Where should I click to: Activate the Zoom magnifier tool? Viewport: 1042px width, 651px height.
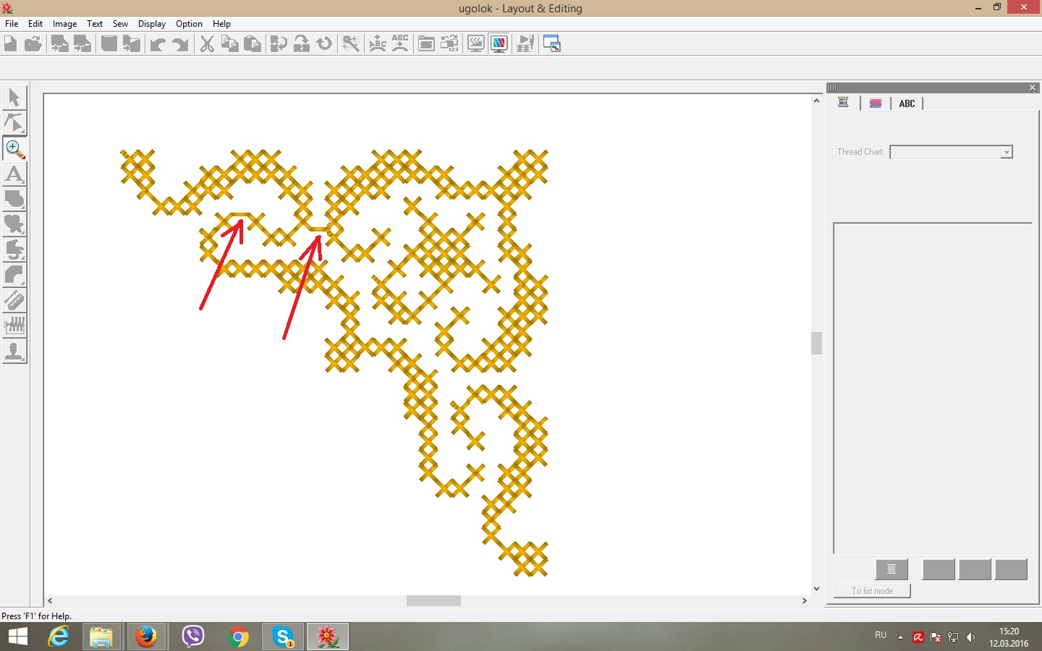[14, 148]
